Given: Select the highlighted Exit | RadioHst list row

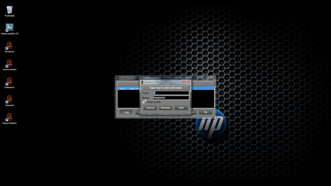Looking at the screenshot, I should coord(166,89).
